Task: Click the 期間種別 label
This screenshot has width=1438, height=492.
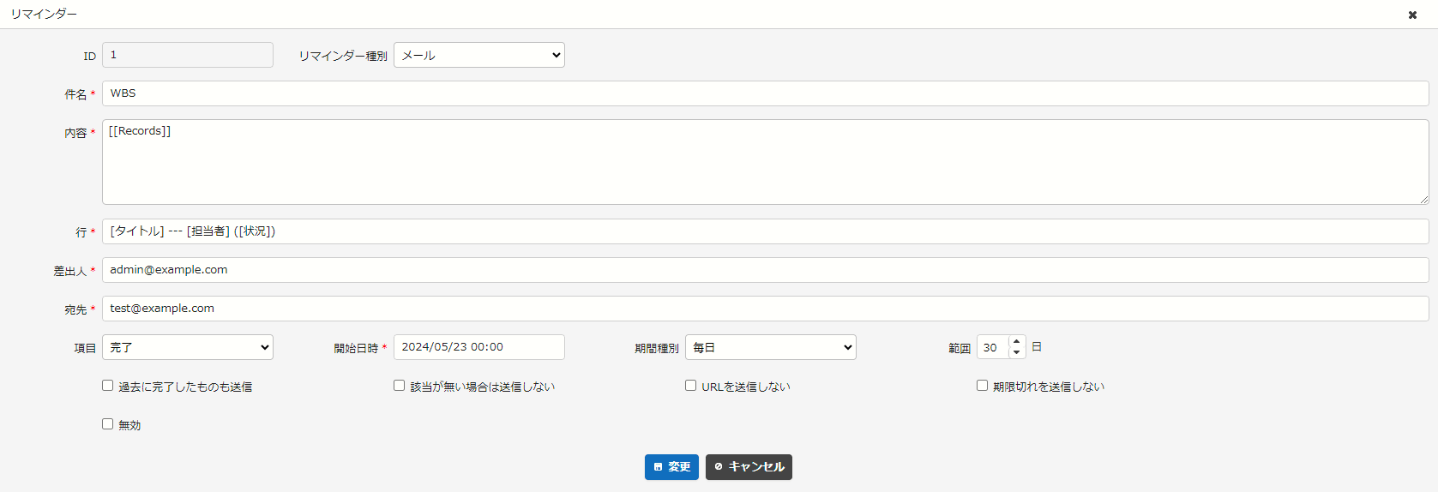Action: click(x=657, y=348)
